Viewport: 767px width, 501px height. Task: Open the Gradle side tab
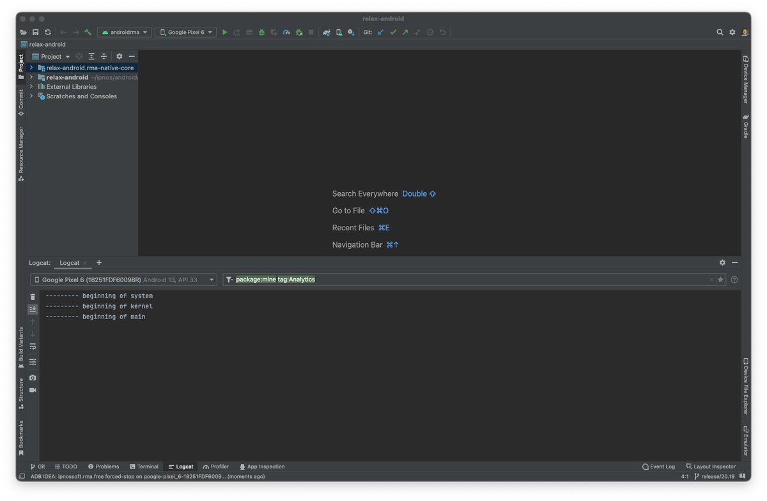pyautogui.click(x=746, y=126)
